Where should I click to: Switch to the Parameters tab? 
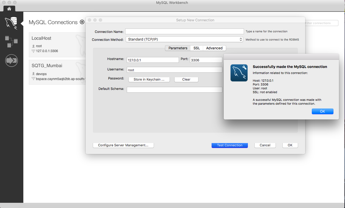(178, 48)
